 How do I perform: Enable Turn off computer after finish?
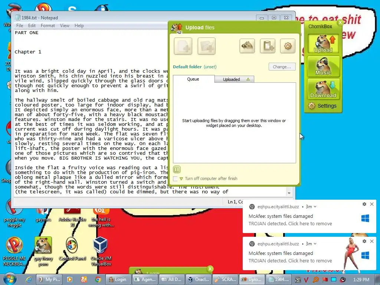(175, 178)
